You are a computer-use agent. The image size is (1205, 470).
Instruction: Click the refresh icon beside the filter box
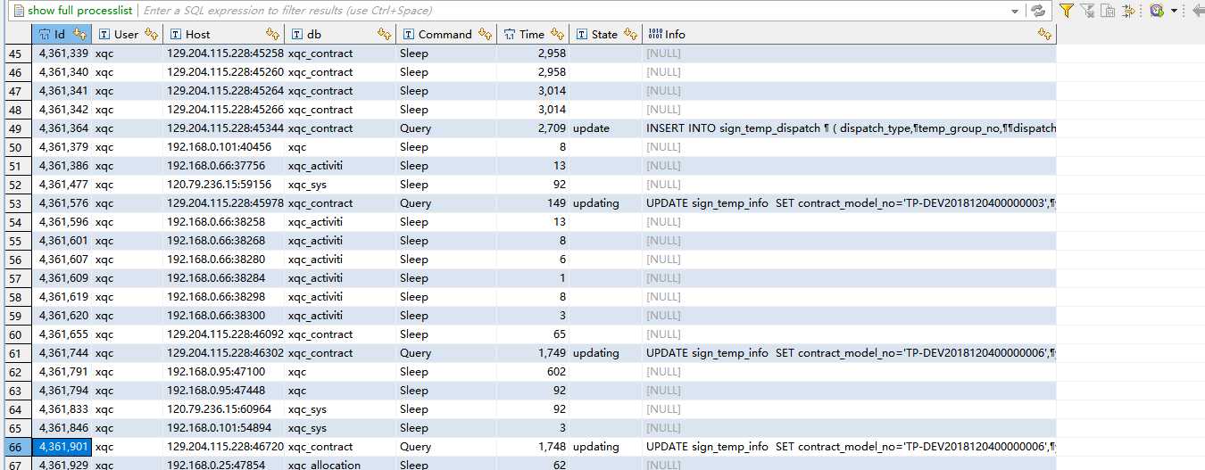[x=1038, y=11]
